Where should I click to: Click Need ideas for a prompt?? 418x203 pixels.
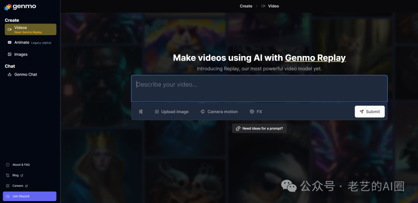(x=259, y=129)
